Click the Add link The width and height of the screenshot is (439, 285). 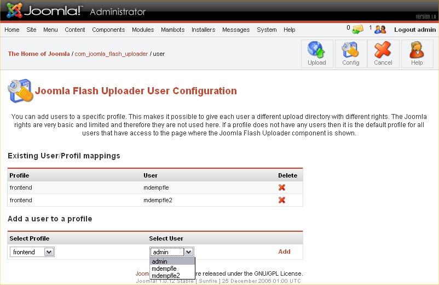tap(284, 252)
